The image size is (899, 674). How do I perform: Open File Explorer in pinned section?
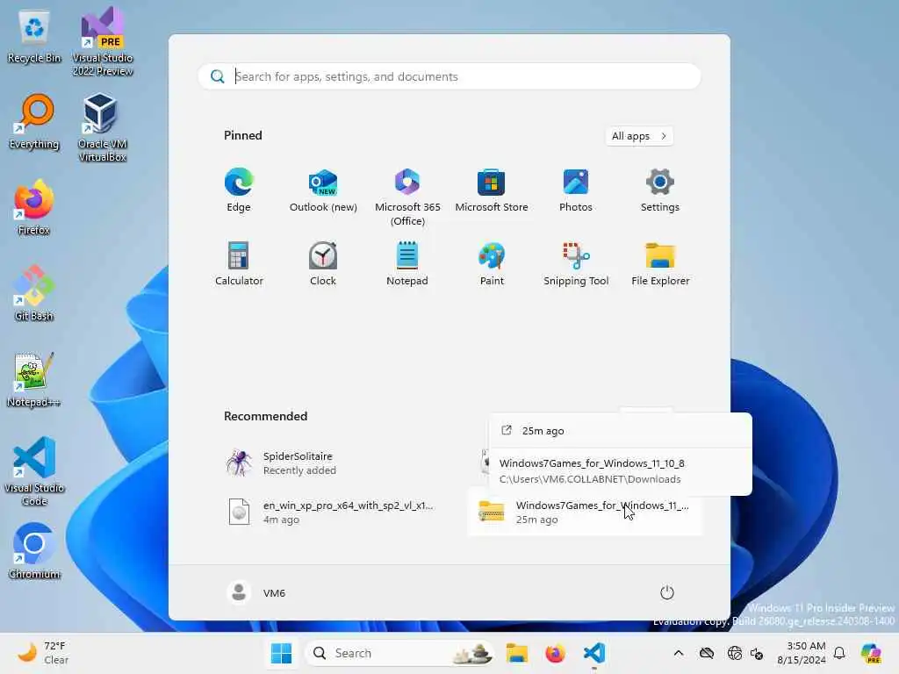[660, 263]
